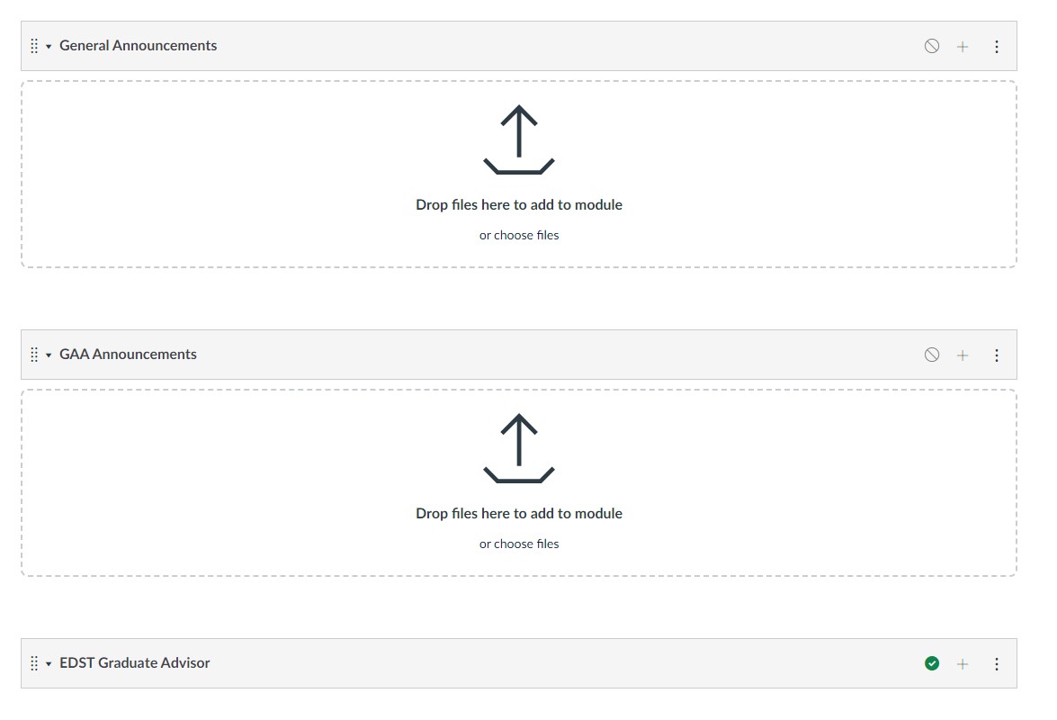Click the upload arrow in General Announcements

click(x=519, y=137)
